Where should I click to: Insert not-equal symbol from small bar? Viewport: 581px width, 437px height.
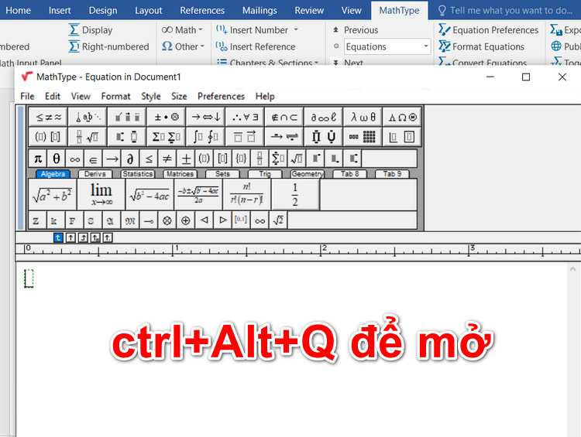coord(167,159)
